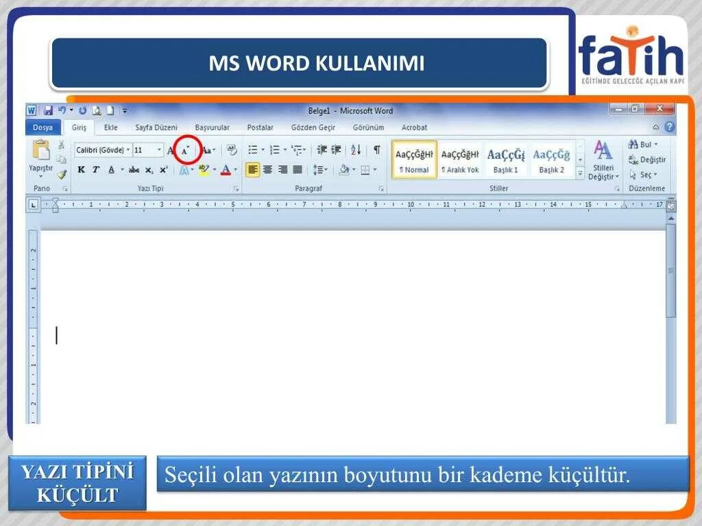Click the vertical scrollbar thumb
Image resolution: width=702 pixels, height=526 pixels.
670,271
